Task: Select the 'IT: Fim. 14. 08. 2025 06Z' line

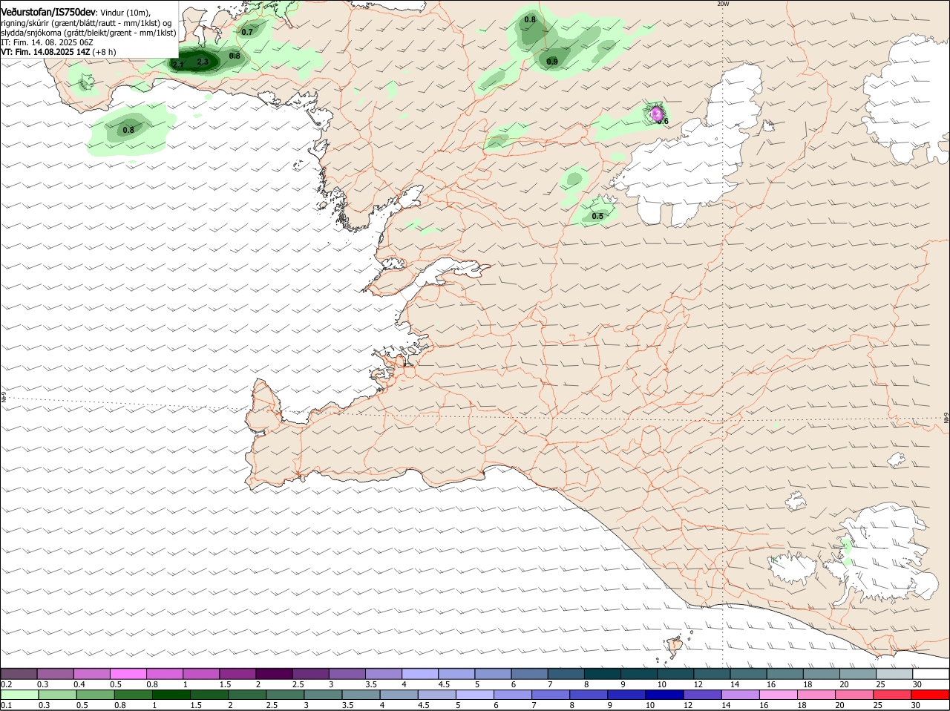Action: coord(47,42)
